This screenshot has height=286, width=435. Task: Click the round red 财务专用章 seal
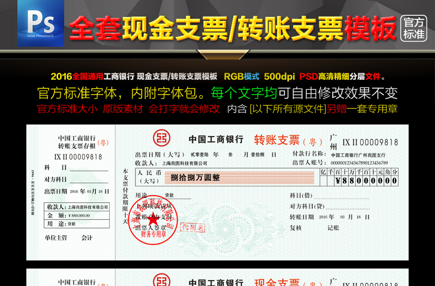(x=152, y=220)
